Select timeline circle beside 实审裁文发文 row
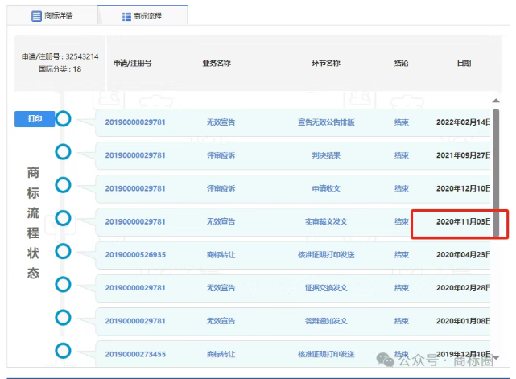This screenshot has height=379, width=516. coord(63,218)
